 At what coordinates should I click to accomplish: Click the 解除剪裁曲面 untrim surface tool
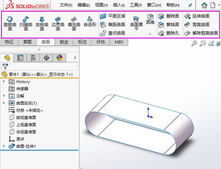click(201, 33)
